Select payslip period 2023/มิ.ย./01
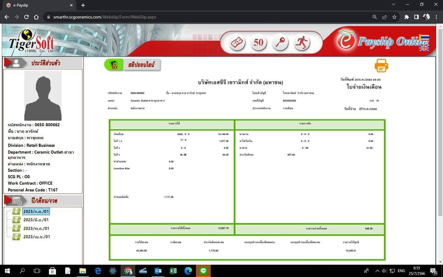The height and width of the screenshot is (277, 443). [x=36, y=220]
